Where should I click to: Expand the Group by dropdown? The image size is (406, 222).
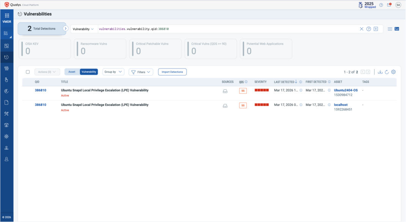[113, 72]
